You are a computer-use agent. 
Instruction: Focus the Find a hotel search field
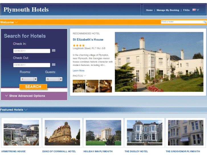click(x=182, y=22)
